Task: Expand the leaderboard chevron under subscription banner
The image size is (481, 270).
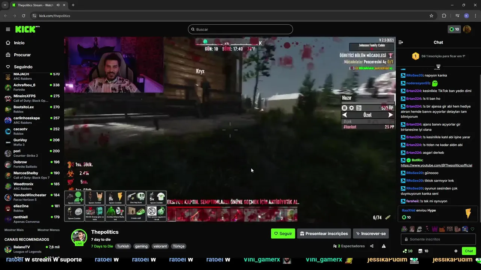Action: [x=438, y=66]
